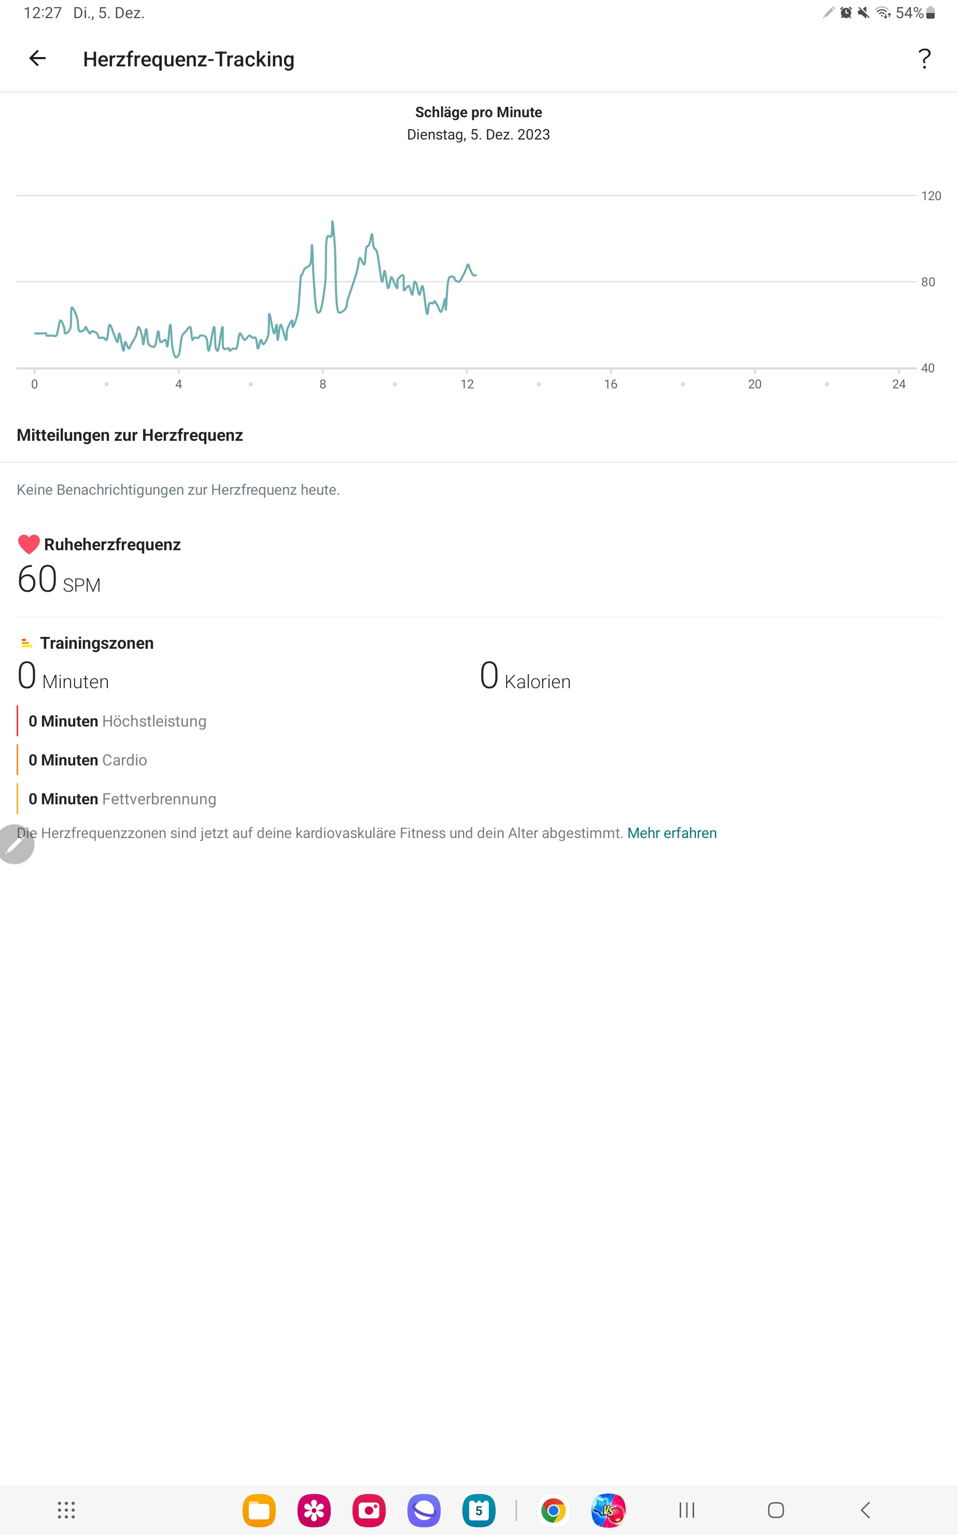Open the app drawer grid icon

[x=66, y=1510]
